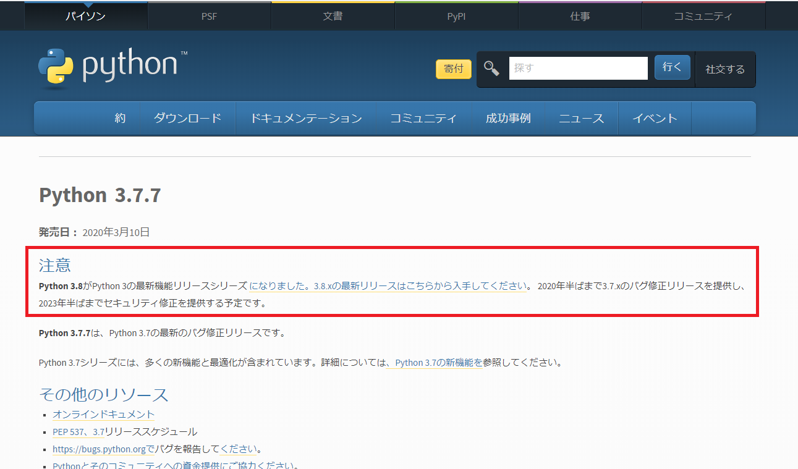This screenshot has width=798, height=469.
Task: Click inside the search input field
Action: click(578, 68)
